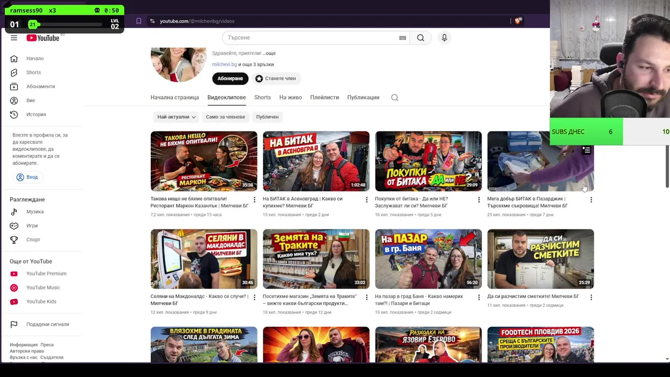The height and width of the screenshot is (377, 670).
Task: Open options menu for Селяни на Макдоналдс video
Action: point(254,297)
